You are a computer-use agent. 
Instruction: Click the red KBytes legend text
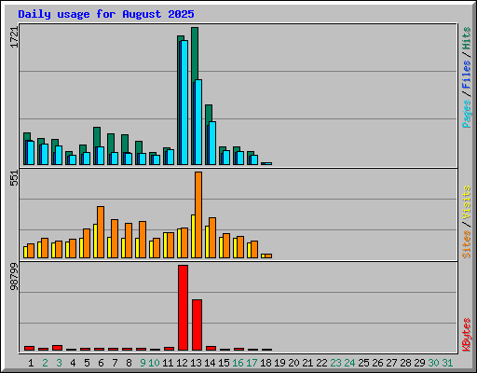coord(467,335)
